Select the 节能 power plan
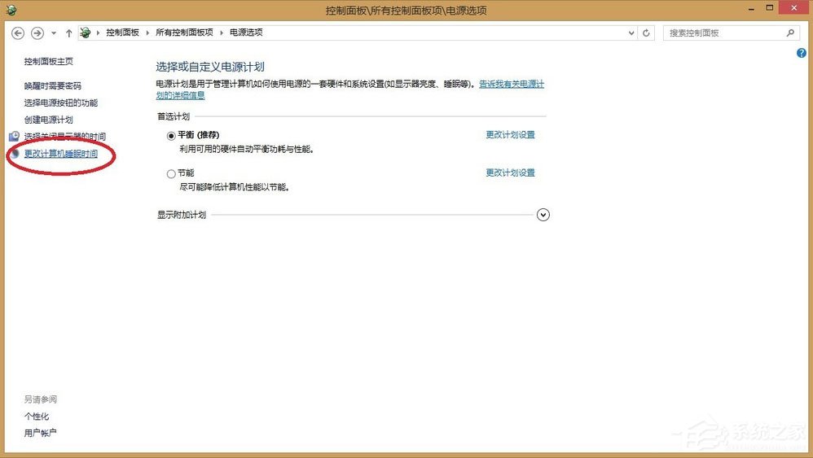The image size is (813, 458). point(171,173)
